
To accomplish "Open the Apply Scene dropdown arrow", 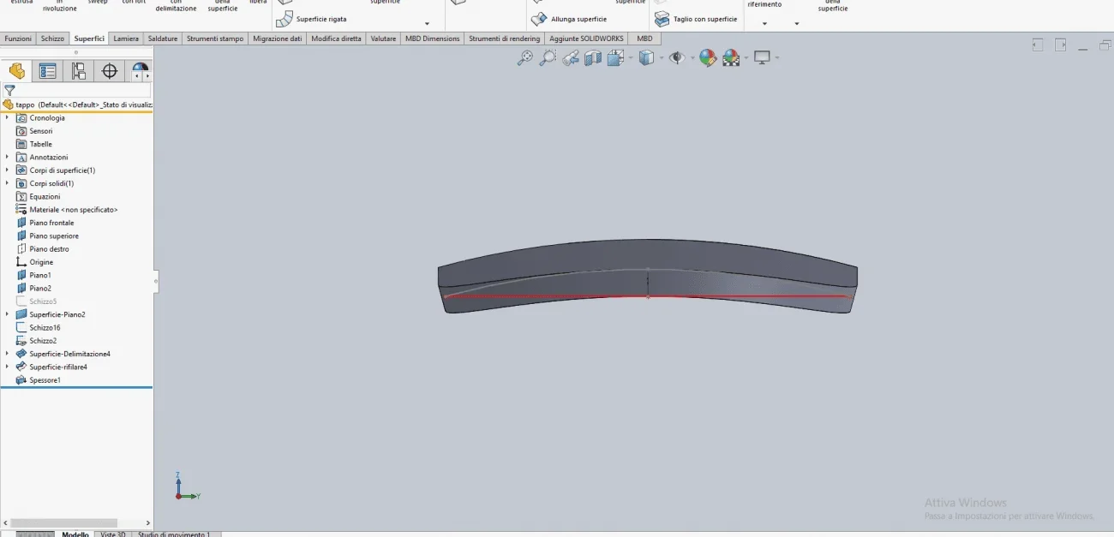I will pos(746,58).
